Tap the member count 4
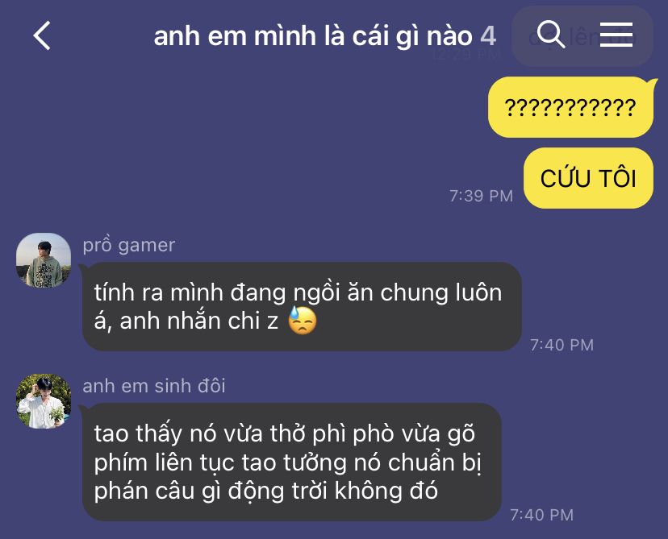The image size is (668, 539). coord(488,35)
